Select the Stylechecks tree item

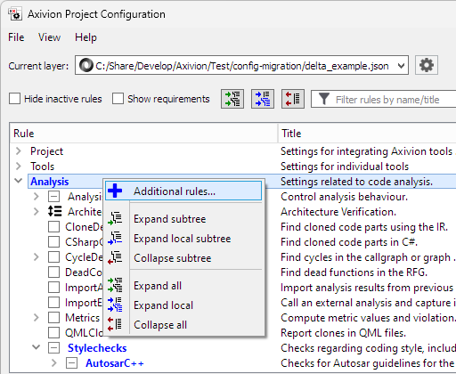(97, 348)
